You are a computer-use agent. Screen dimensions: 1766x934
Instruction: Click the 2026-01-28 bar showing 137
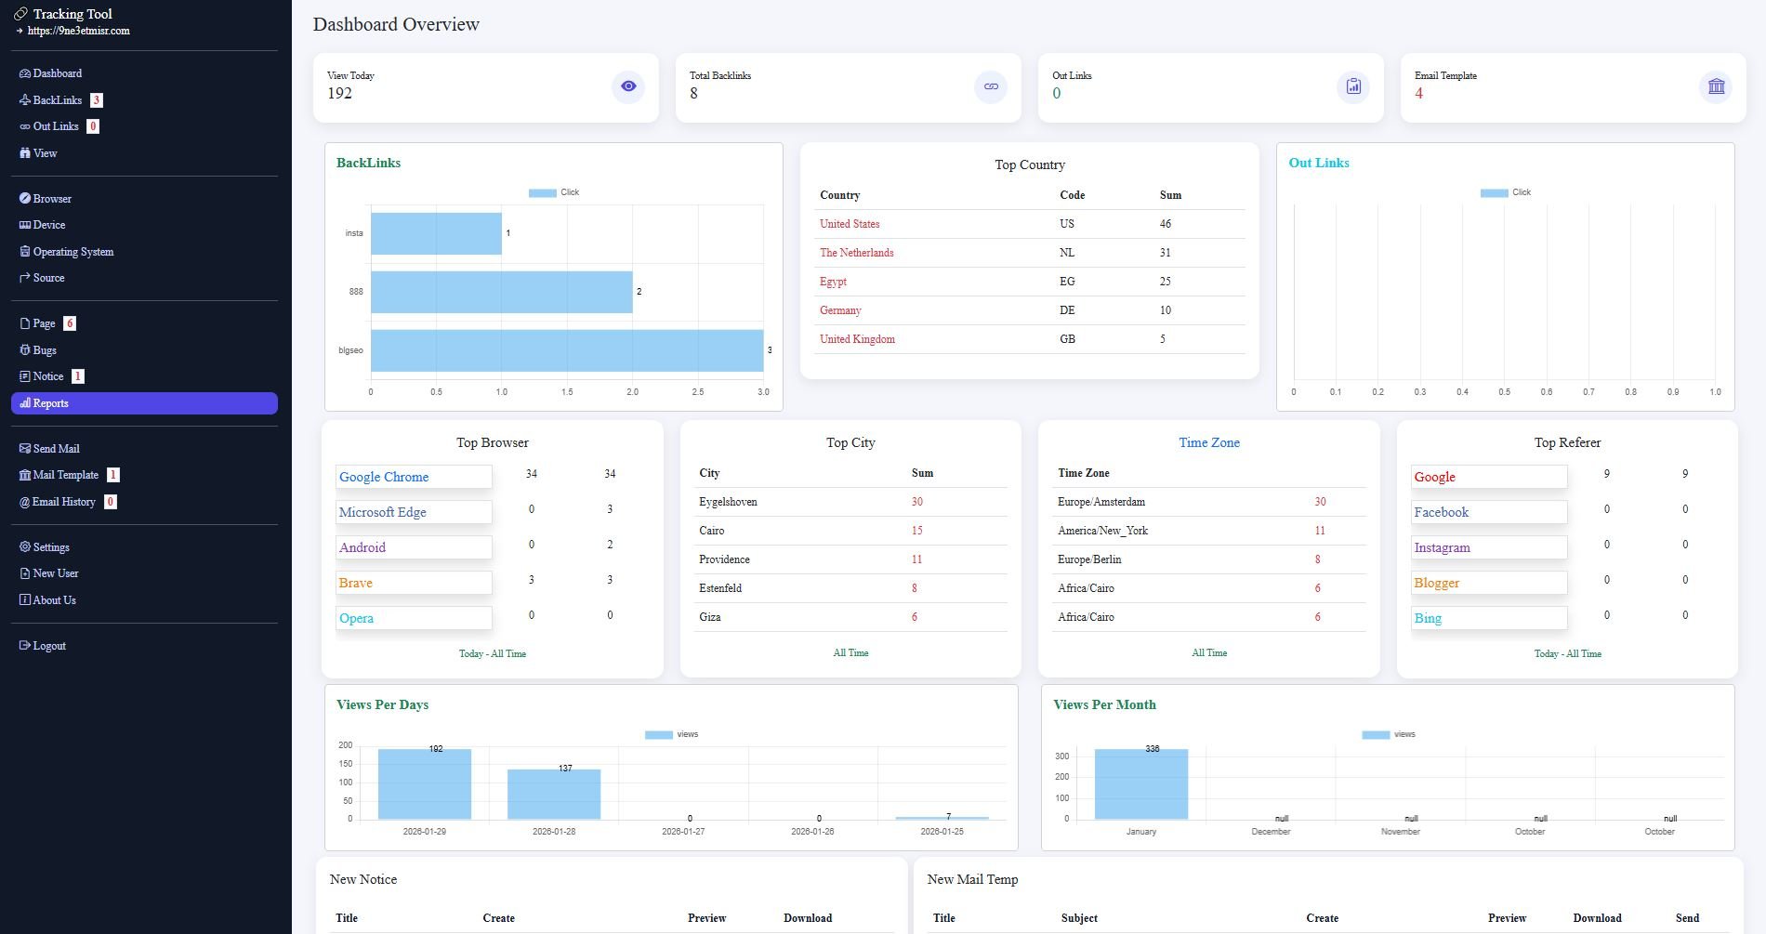(x=554, y=795)
